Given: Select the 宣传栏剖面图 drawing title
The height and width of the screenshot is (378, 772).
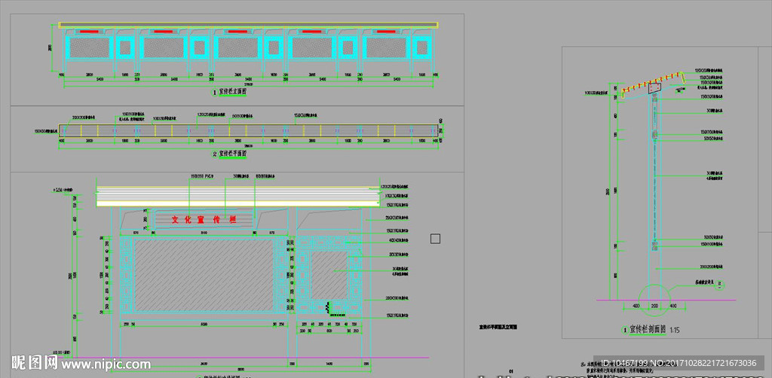Looking at the screenshot, I should click(x=648, y=329).
